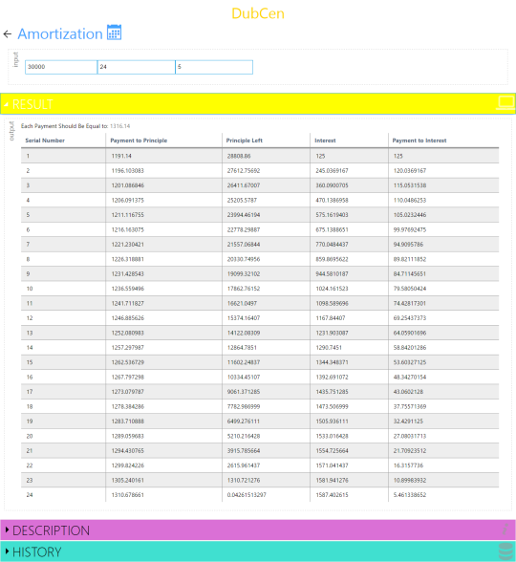
Task: Click cell 19099.32102 in row 9
Action: (244, 273)
